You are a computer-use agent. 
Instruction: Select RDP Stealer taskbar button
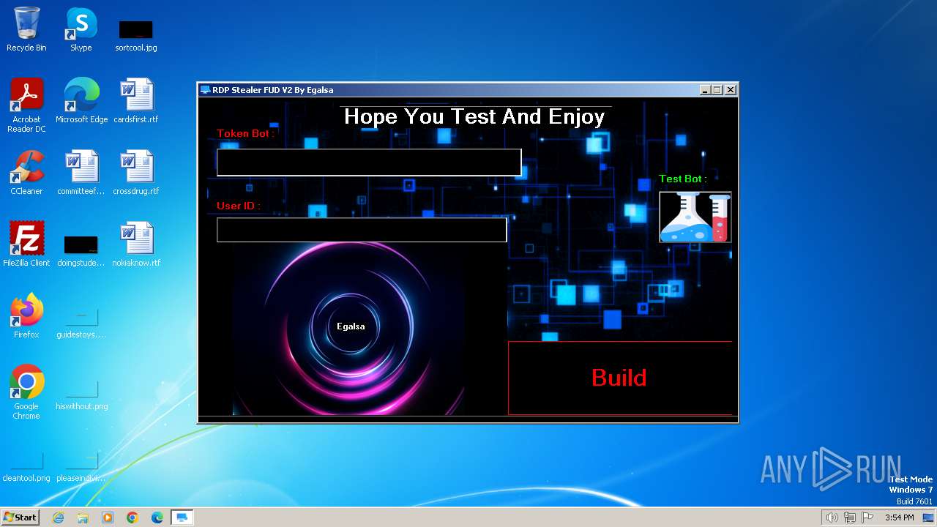tap(182, 517)
